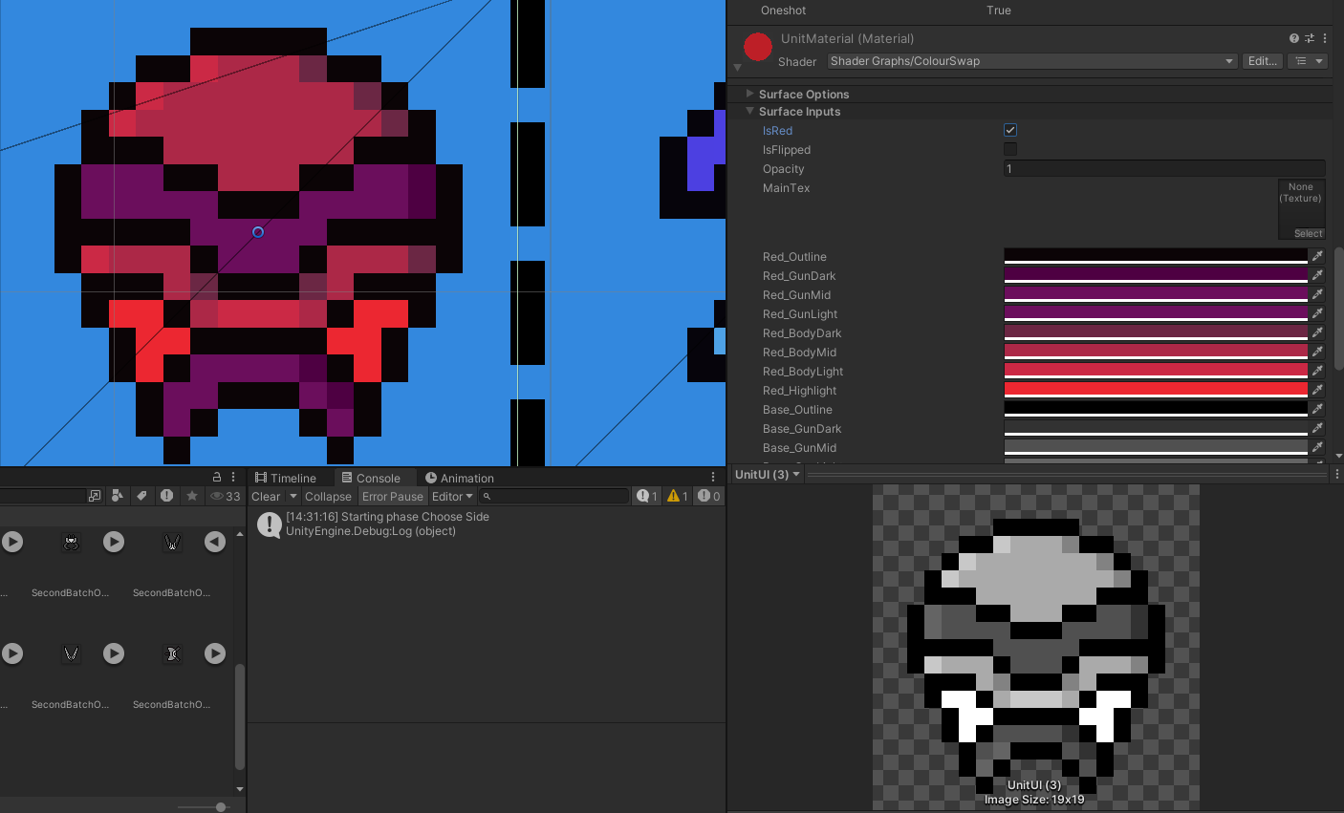Open the console Editor dropdown

pyautogui.click(x=451, y=496)
